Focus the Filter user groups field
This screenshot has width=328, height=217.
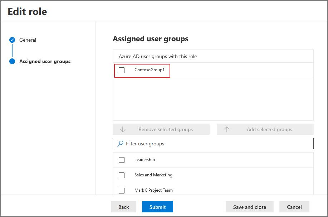(213, 144)
